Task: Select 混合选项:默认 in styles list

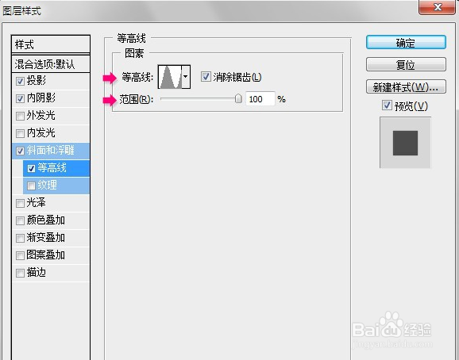Action: click(x=51, y=64)
